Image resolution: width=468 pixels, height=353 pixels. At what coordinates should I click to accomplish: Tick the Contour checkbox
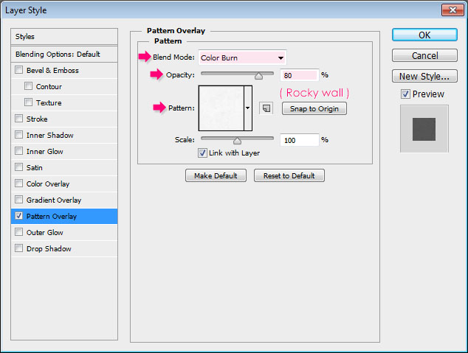coord(28,86)
